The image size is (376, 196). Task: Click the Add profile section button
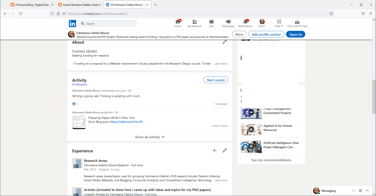point(266,35)
